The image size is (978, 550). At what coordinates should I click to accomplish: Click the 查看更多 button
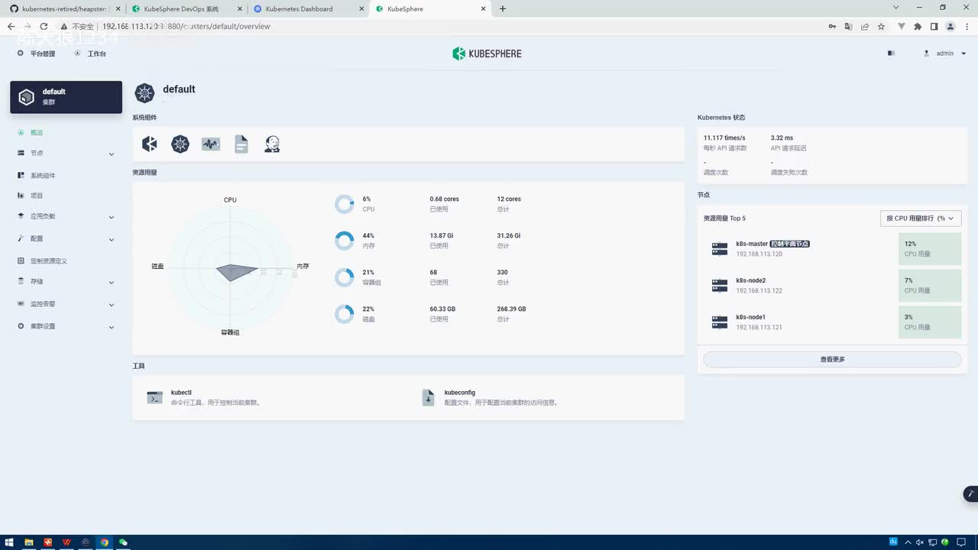[832, 359]
